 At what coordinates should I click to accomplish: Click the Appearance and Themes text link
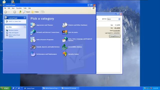coord(44,25)
